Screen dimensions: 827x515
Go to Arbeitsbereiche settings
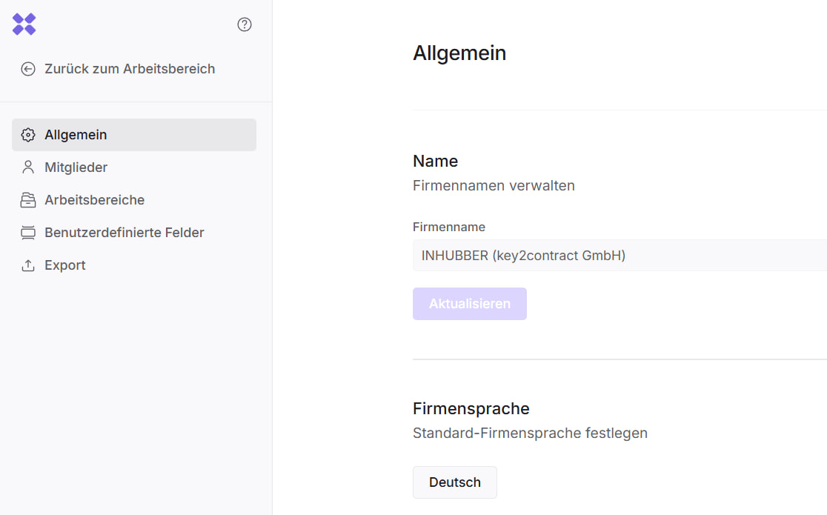tap(94, 200)
